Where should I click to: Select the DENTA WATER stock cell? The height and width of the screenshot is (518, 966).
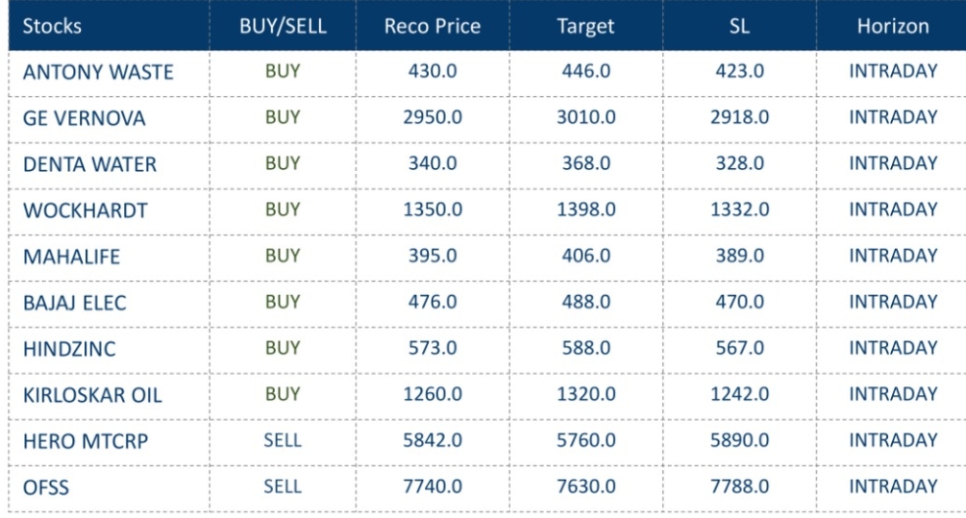(89, 164)
